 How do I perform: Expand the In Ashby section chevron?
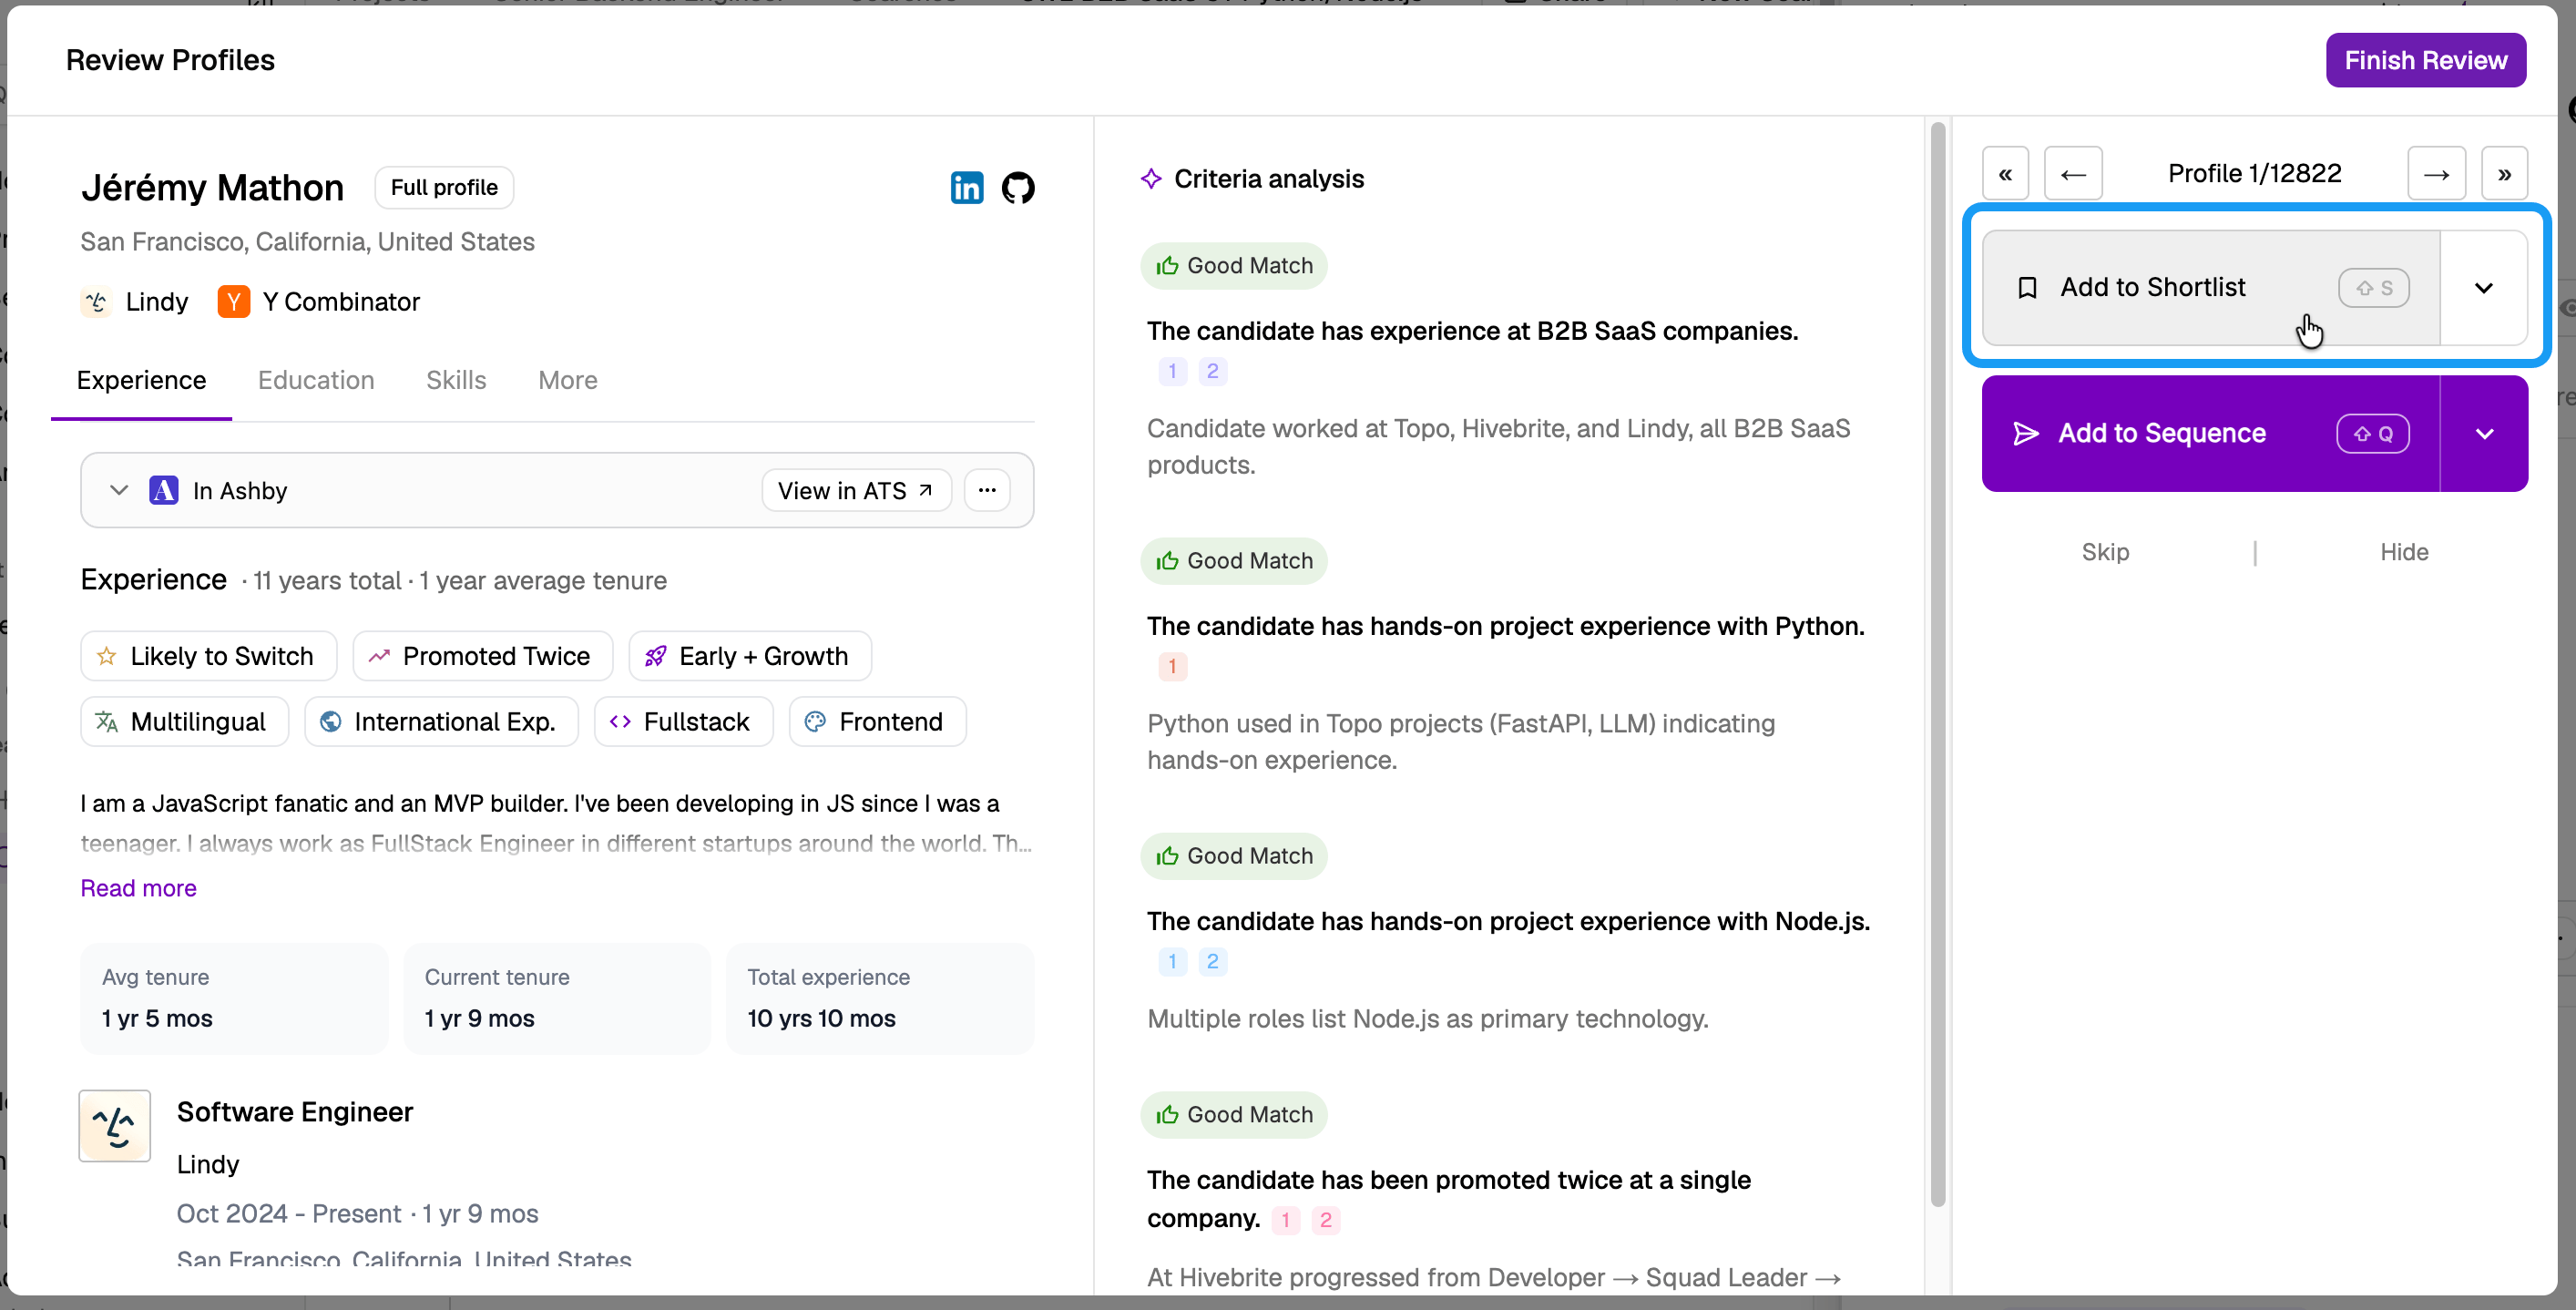[119, 490]
